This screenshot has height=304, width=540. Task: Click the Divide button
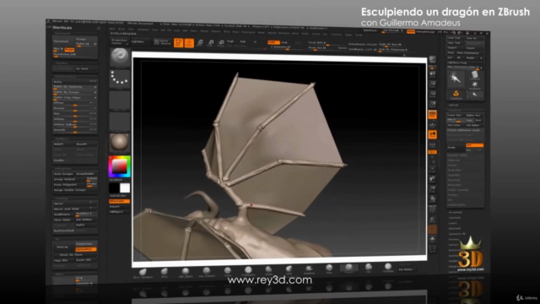click(456, 147)
